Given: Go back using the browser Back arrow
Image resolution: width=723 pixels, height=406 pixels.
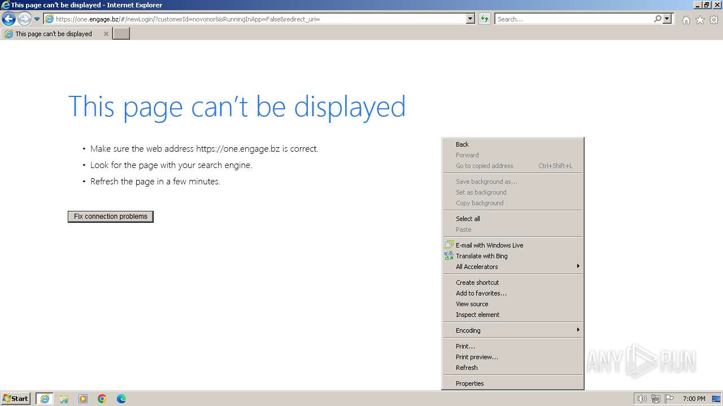Looking at the screenshot, I should pos(8,19).
